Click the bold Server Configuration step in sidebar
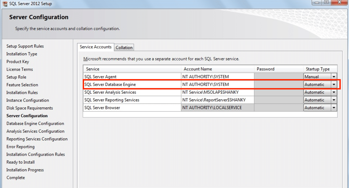Screen dimensions: 349x188 pyautogui.click(x=27, y=116)
